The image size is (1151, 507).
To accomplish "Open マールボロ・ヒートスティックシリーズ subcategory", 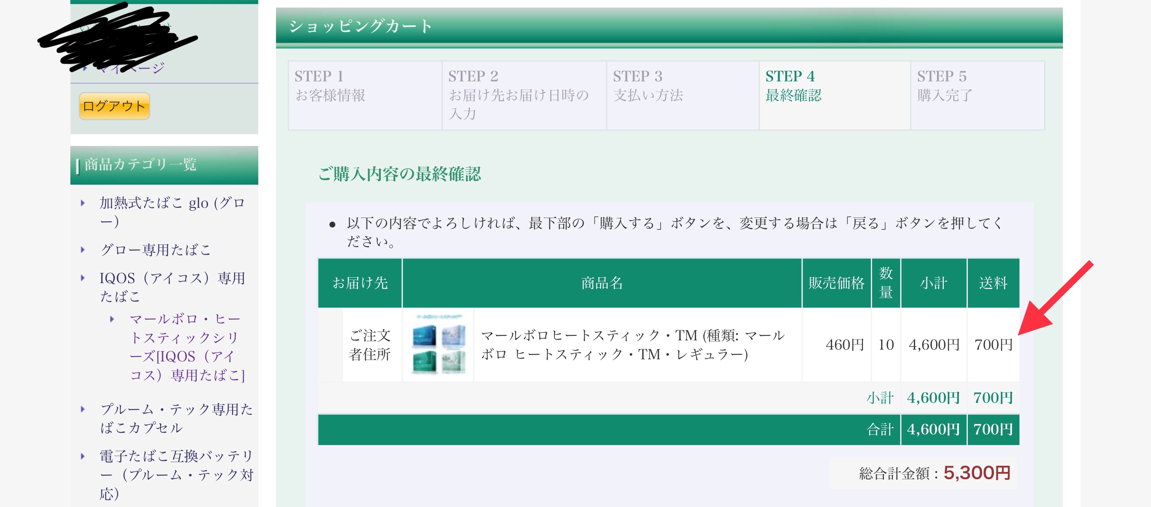I will click(x=187, y=347).
